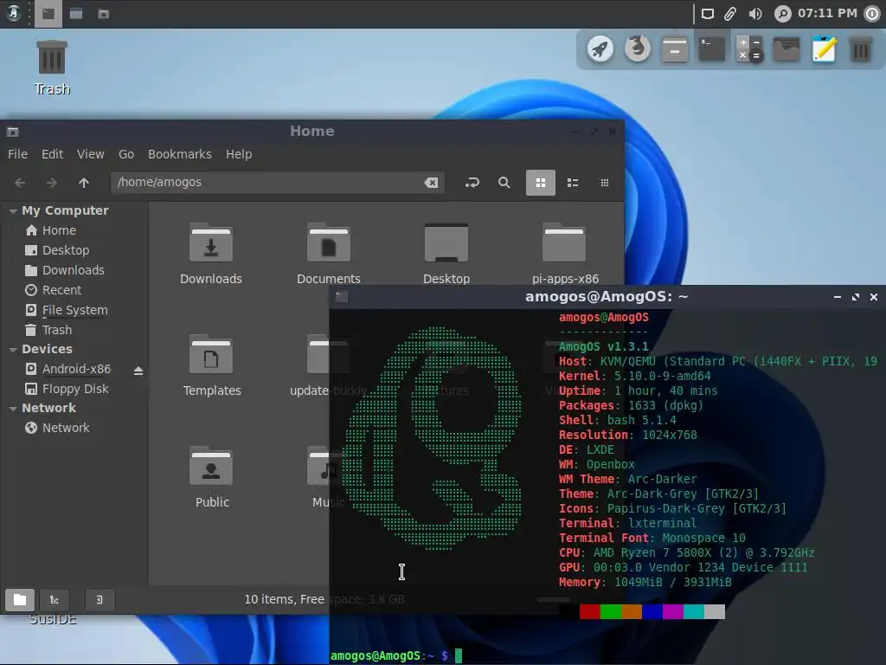The width and height of the screenshot is (886, 665).
Task: Select Downloads in the sidebar
Action: [74, 270]
